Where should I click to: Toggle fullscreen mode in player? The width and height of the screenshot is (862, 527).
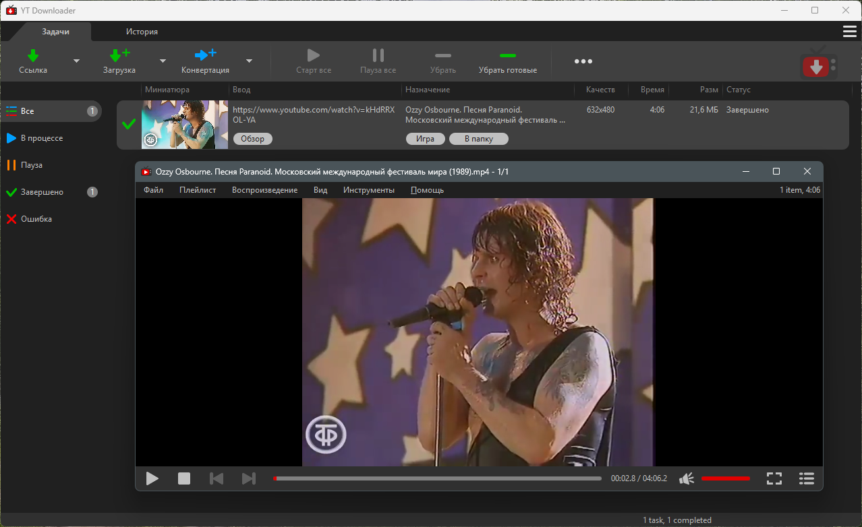tap(774, 478)
